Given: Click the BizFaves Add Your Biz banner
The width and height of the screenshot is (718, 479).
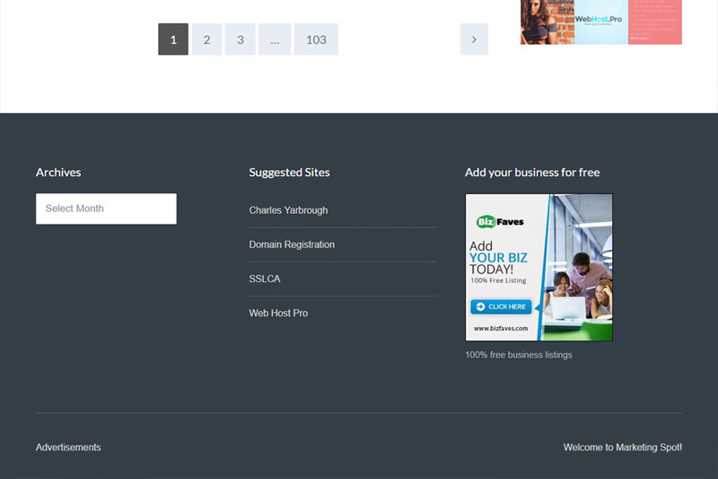Looking at the screenshot, I should pyautogui.click(x=539, y=267).
